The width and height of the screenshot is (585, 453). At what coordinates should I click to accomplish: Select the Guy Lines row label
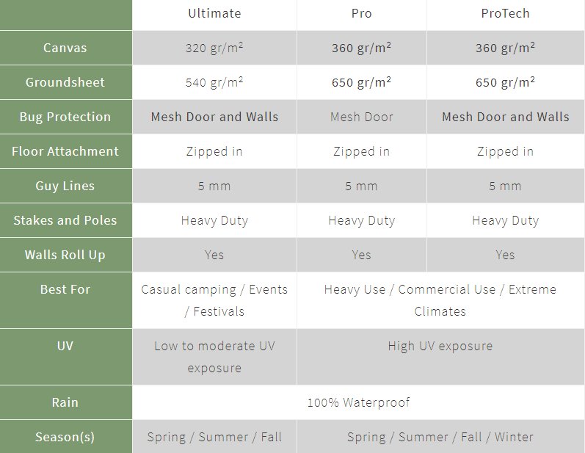tap(65, 186)
